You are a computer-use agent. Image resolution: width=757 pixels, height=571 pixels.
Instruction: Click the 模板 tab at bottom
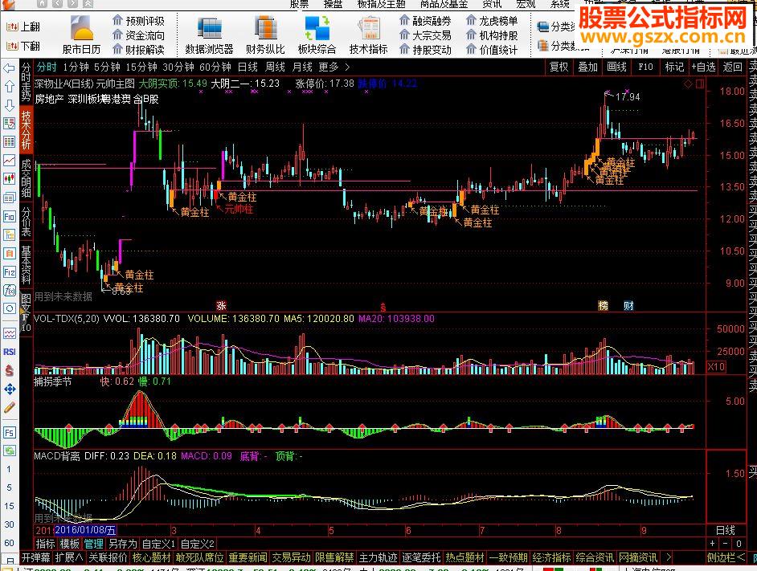click(70, 544)
